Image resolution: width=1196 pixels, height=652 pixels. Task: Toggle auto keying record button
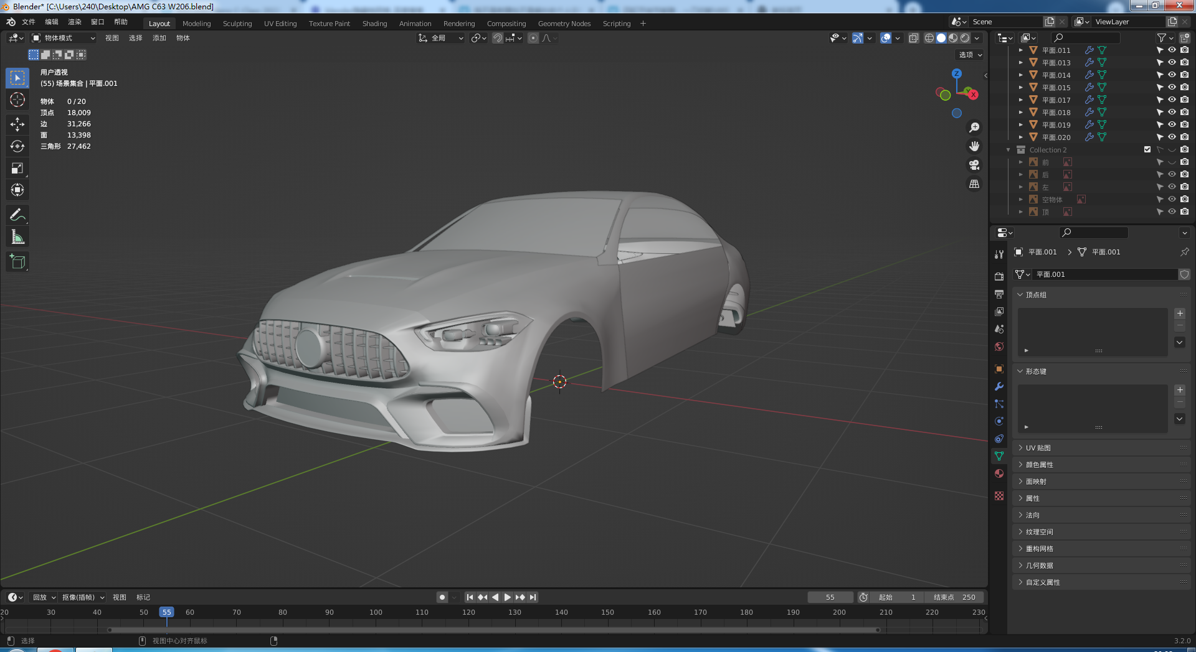click(442, 597)
